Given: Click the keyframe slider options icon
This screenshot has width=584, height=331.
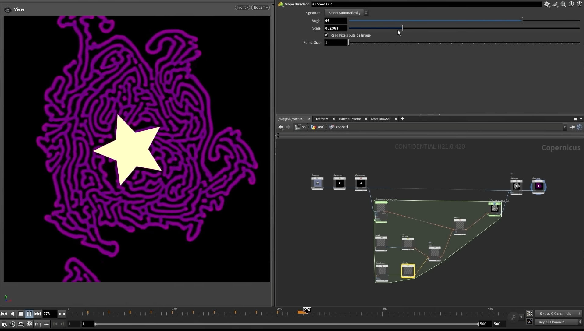Looking at the screenshot, I should tap(46, 324).
